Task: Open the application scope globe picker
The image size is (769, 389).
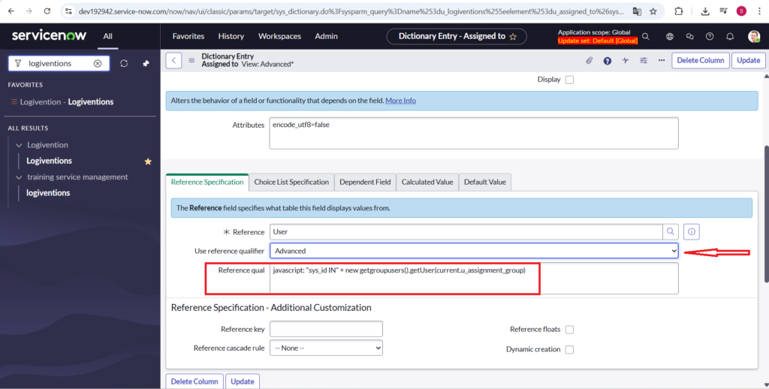Action: tap(669, 36)
